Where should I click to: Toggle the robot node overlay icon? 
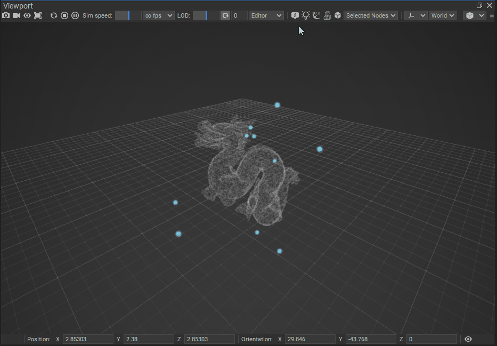point(327,15)
